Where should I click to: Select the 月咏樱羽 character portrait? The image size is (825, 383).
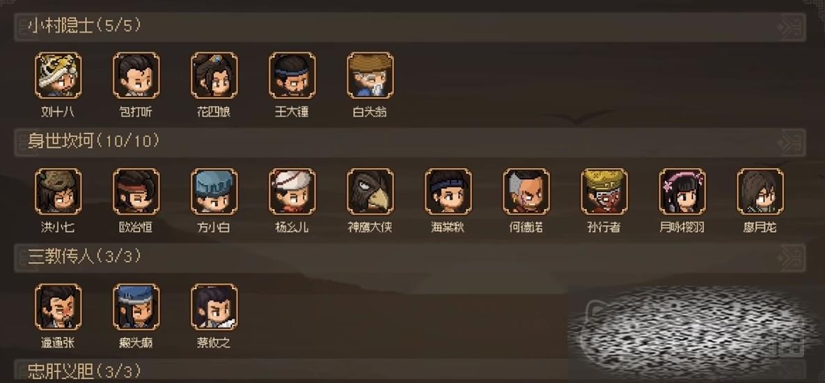[x=682, y=191]
